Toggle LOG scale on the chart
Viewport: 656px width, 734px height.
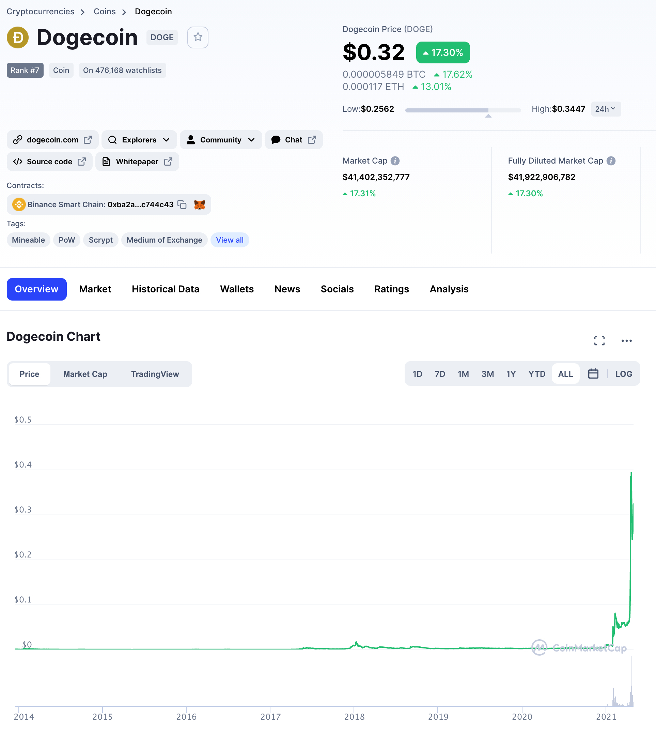click(x=624, y=374)
